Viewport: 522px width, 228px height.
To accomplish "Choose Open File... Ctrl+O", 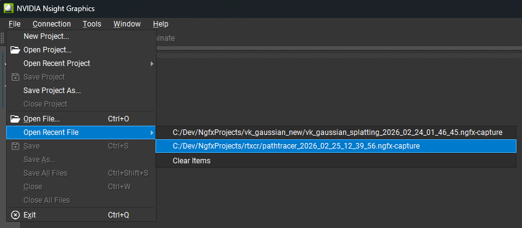I will pos(81,119).
